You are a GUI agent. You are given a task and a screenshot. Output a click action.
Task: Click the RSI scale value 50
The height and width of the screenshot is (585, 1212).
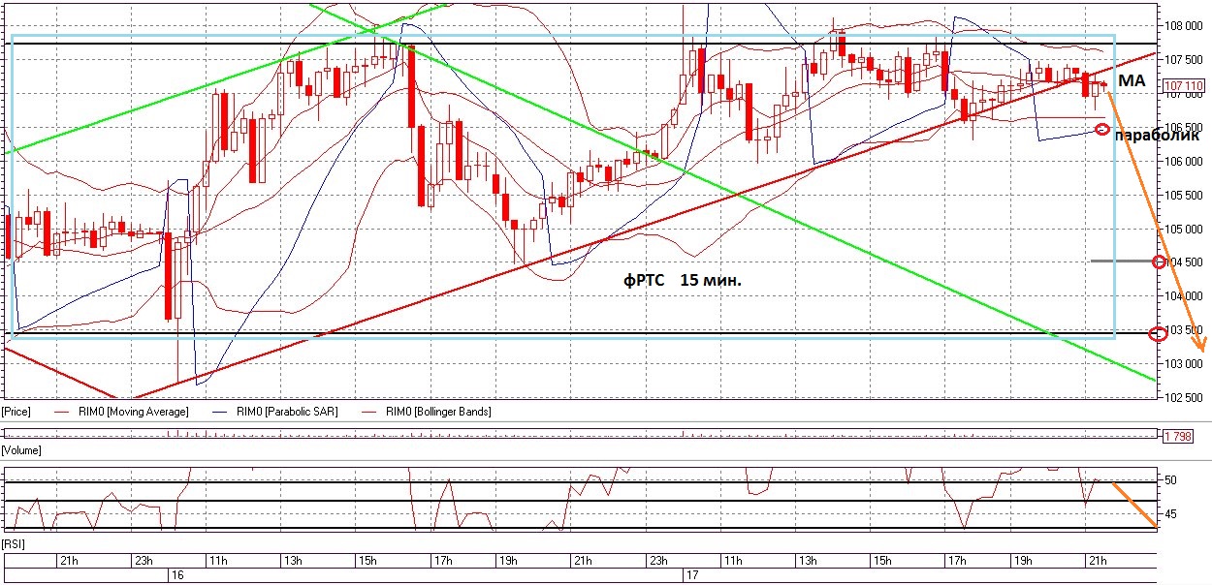coord(1170,480)
